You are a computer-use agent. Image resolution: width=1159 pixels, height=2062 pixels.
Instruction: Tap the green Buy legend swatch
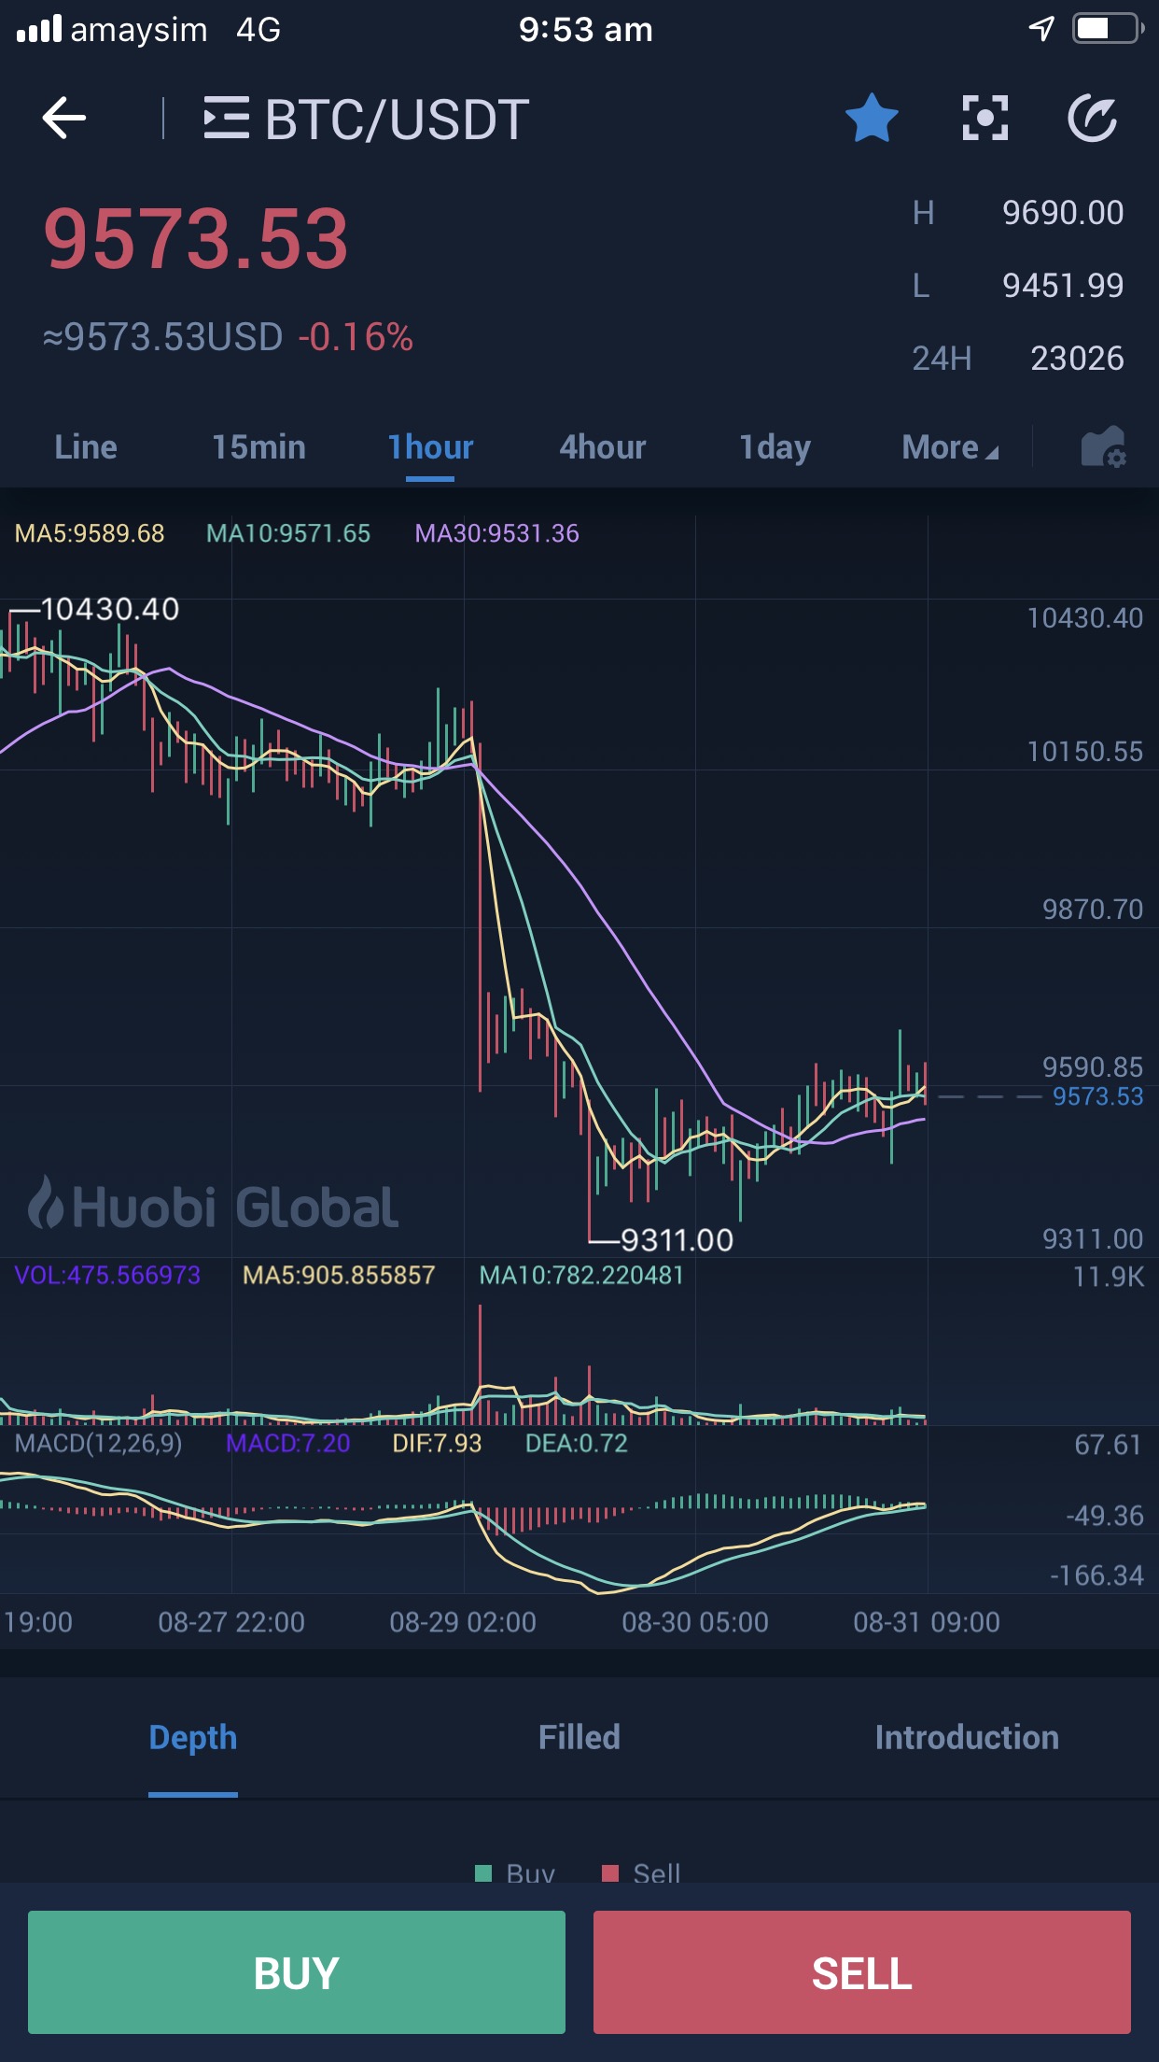[483, 1872]
